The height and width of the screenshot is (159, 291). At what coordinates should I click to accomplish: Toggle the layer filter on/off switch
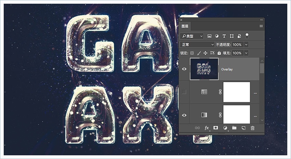click(x=247, y=36)
